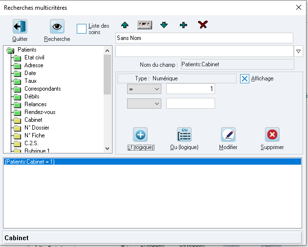The height and width of the screenshot is (247, 308).
Task: Click the Supprimer red cross icon
Action: [x=272, y=134]
